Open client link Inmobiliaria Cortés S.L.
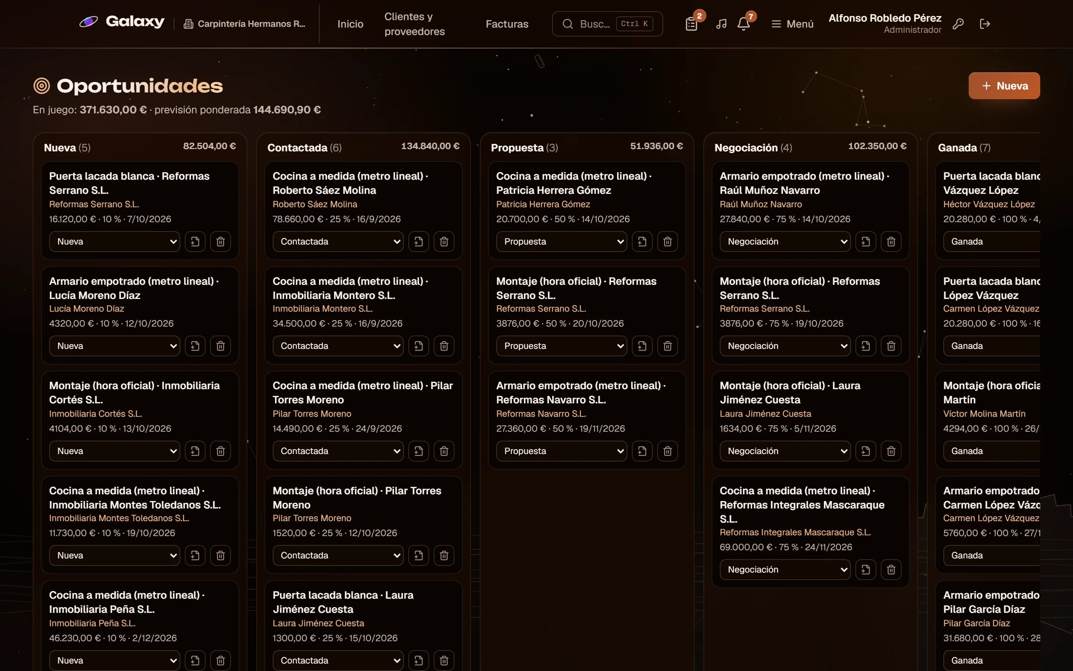This screenshot has width=1073, height=671. [x=95, y=414]
